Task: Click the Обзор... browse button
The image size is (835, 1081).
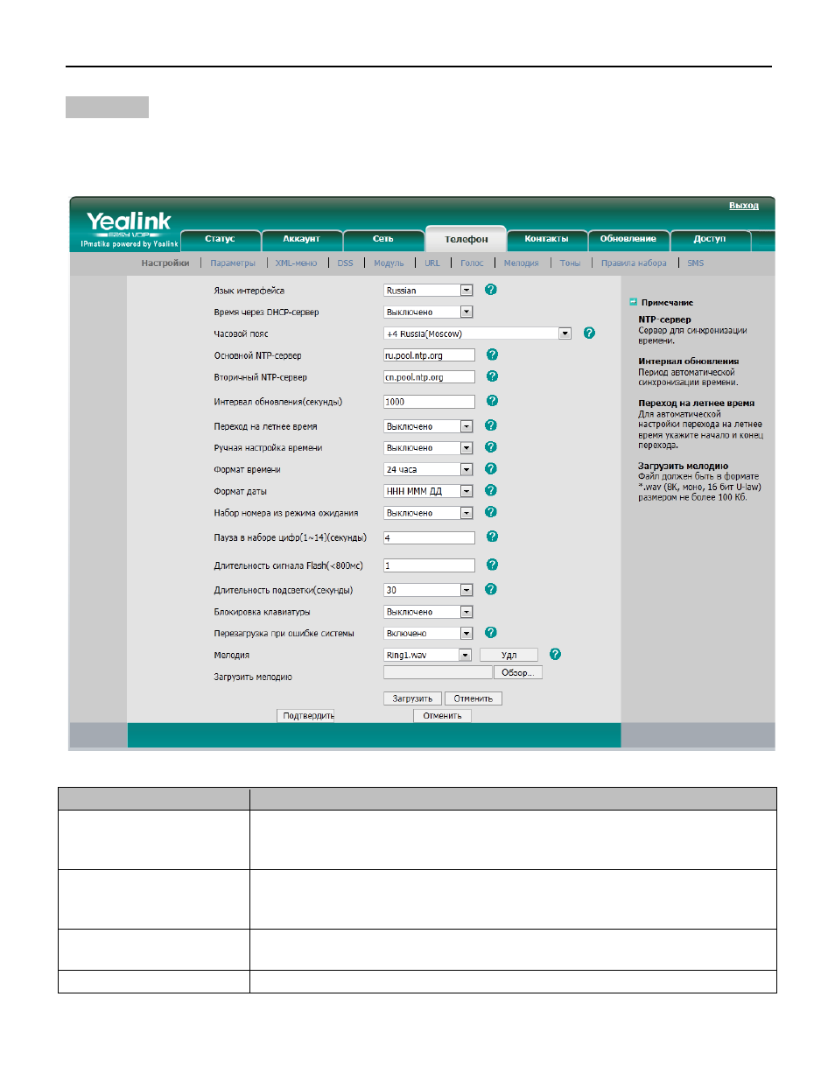Action: 517,673
